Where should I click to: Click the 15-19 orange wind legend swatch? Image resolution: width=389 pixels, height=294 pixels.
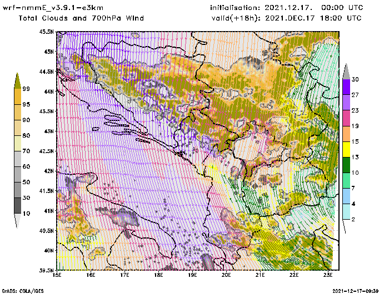pos(346,134)
